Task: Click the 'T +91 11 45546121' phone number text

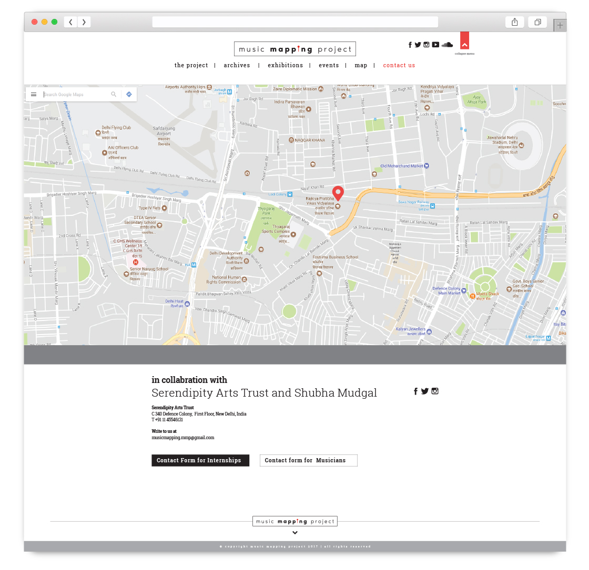Action: [167, 420]
